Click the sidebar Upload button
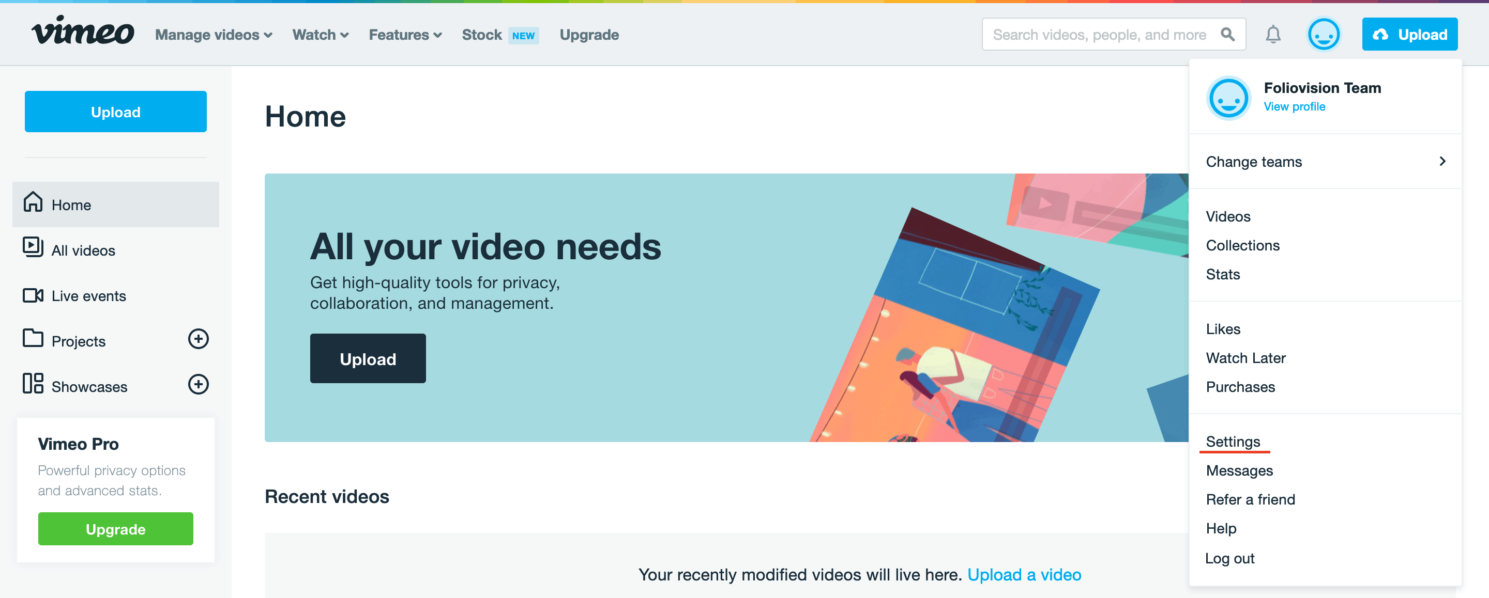The height and width of the screenshot is (598, 1489). [x=116, y=112]
